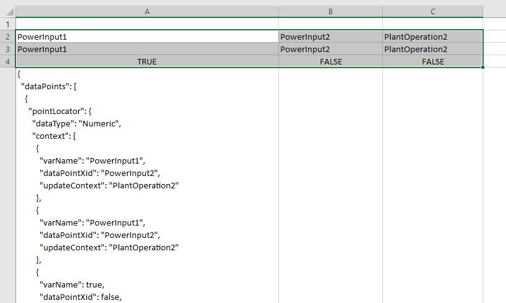Click empty cell A1
The height and width of the screenshot is (303, 506).
pos(147,24)
